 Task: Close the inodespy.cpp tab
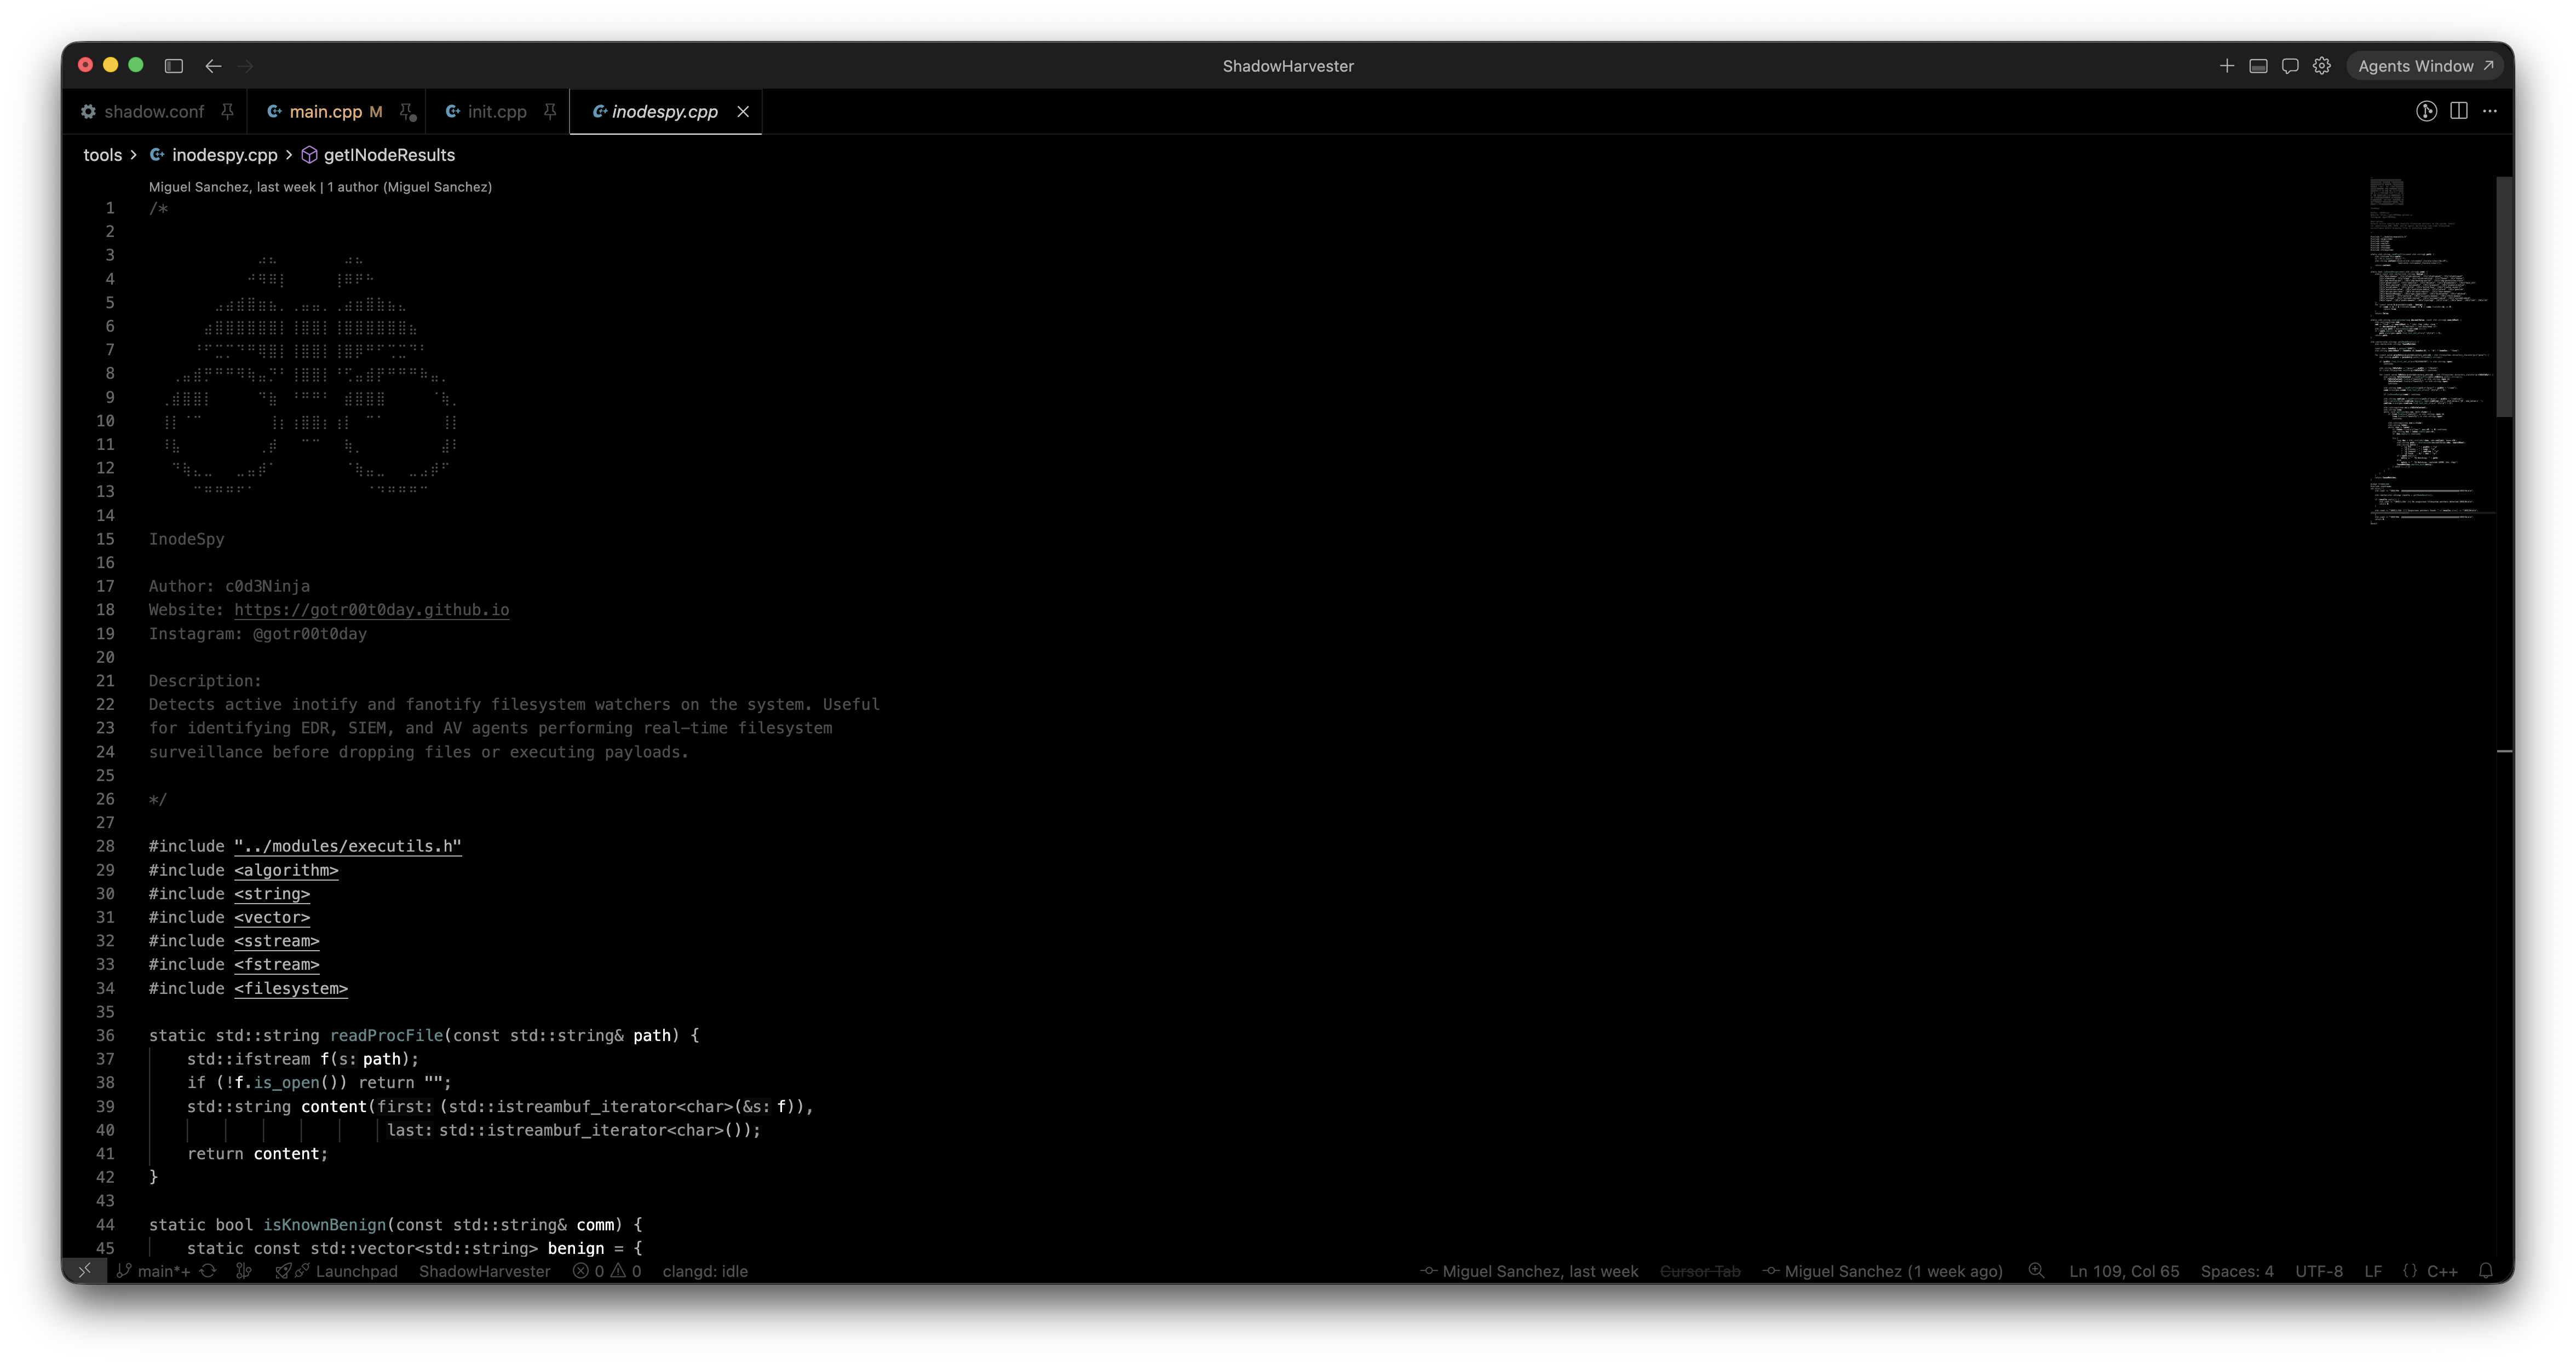click(x=743, y=112)
